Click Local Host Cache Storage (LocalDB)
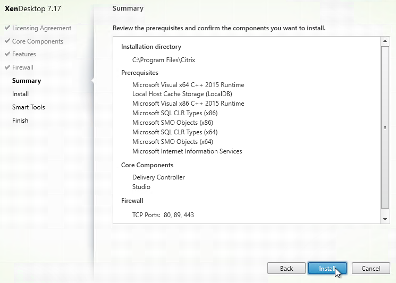The height and width of the screenshot is (283, 396). coord(182,94)
